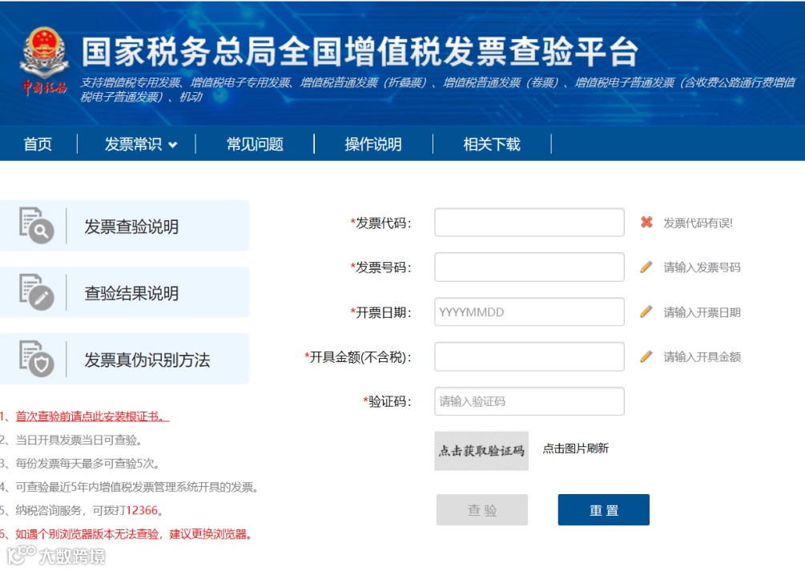The height and width of the screenshot is (571, 805).
Task: Click the captcha image 点击获取验证码
Action: tap(481, 451)
